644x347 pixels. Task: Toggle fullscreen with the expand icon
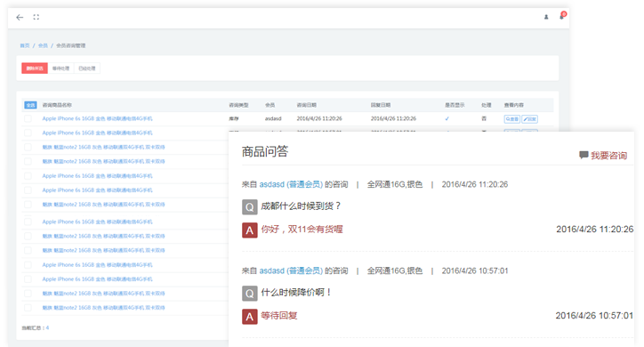pyautogui.click(x=36, y=17)
